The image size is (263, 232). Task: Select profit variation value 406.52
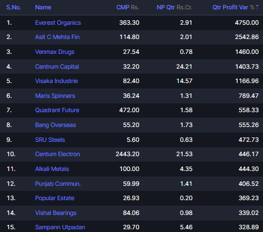tap(249, 184)
